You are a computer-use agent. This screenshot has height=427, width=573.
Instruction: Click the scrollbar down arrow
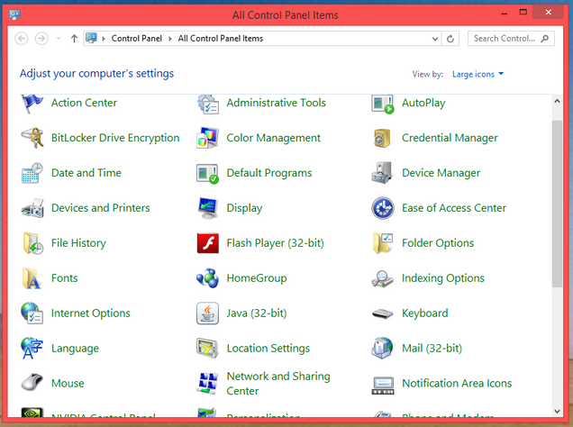pos(557,412)
